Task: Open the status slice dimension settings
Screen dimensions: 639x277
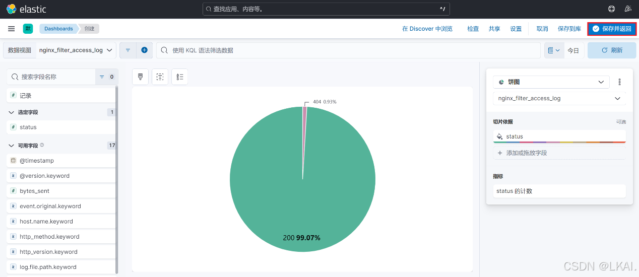Action: point(559,136)
